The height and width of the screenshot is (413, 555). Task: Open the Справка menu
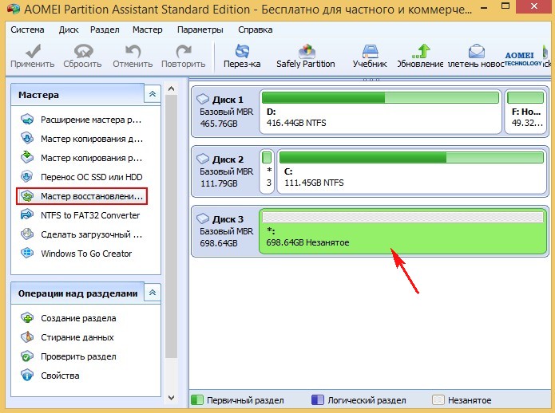click(x=256, y=29)
